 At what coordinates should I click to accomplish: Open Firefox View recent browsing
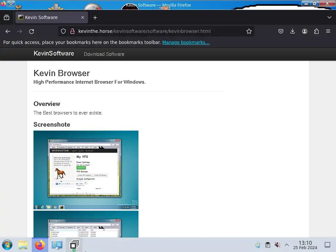point(7,18)
